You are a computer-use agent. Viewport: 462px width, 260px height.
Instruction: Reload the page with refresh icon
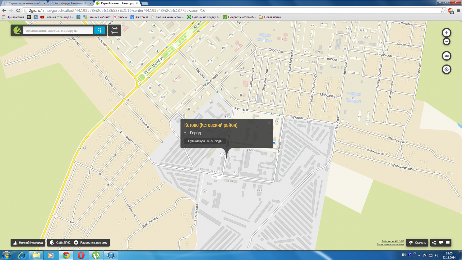(18, 10)
